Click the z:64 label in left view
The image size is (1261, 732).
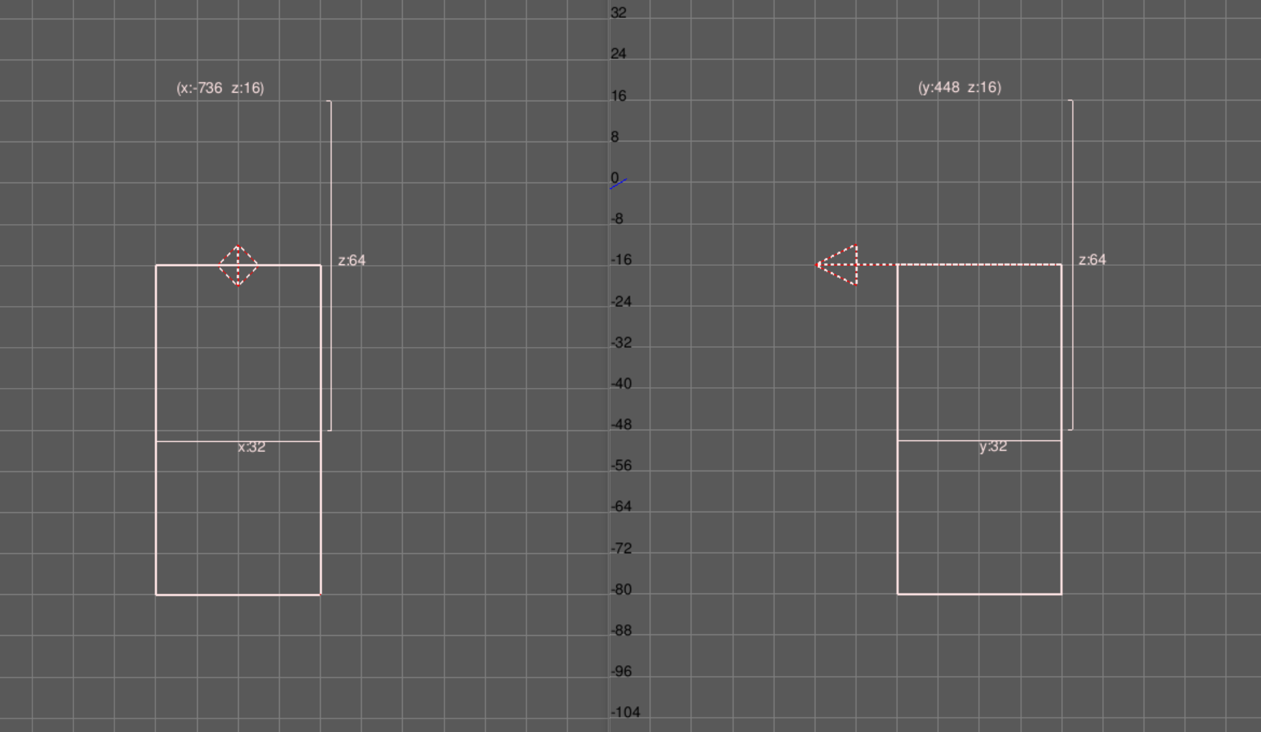(352, 260)
